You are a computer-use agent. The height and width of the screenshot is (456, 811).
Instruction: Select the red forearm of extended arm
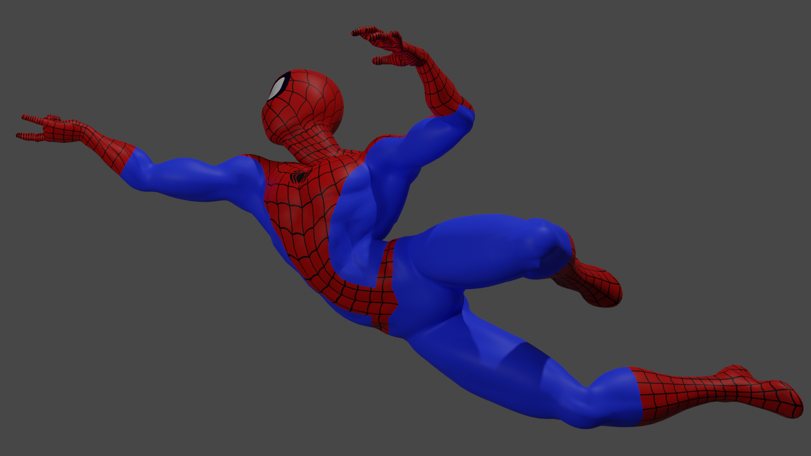[110, 150]
